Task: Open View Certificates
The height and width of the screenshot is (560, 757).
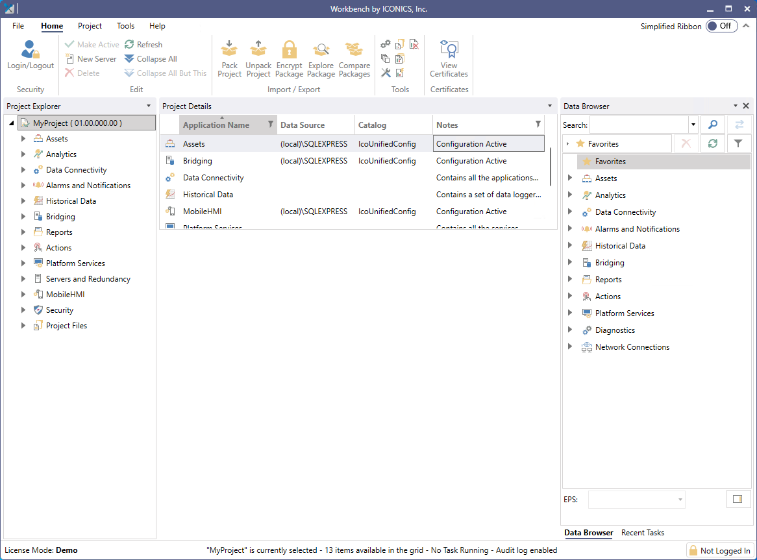Action: (x=449, y=59)
